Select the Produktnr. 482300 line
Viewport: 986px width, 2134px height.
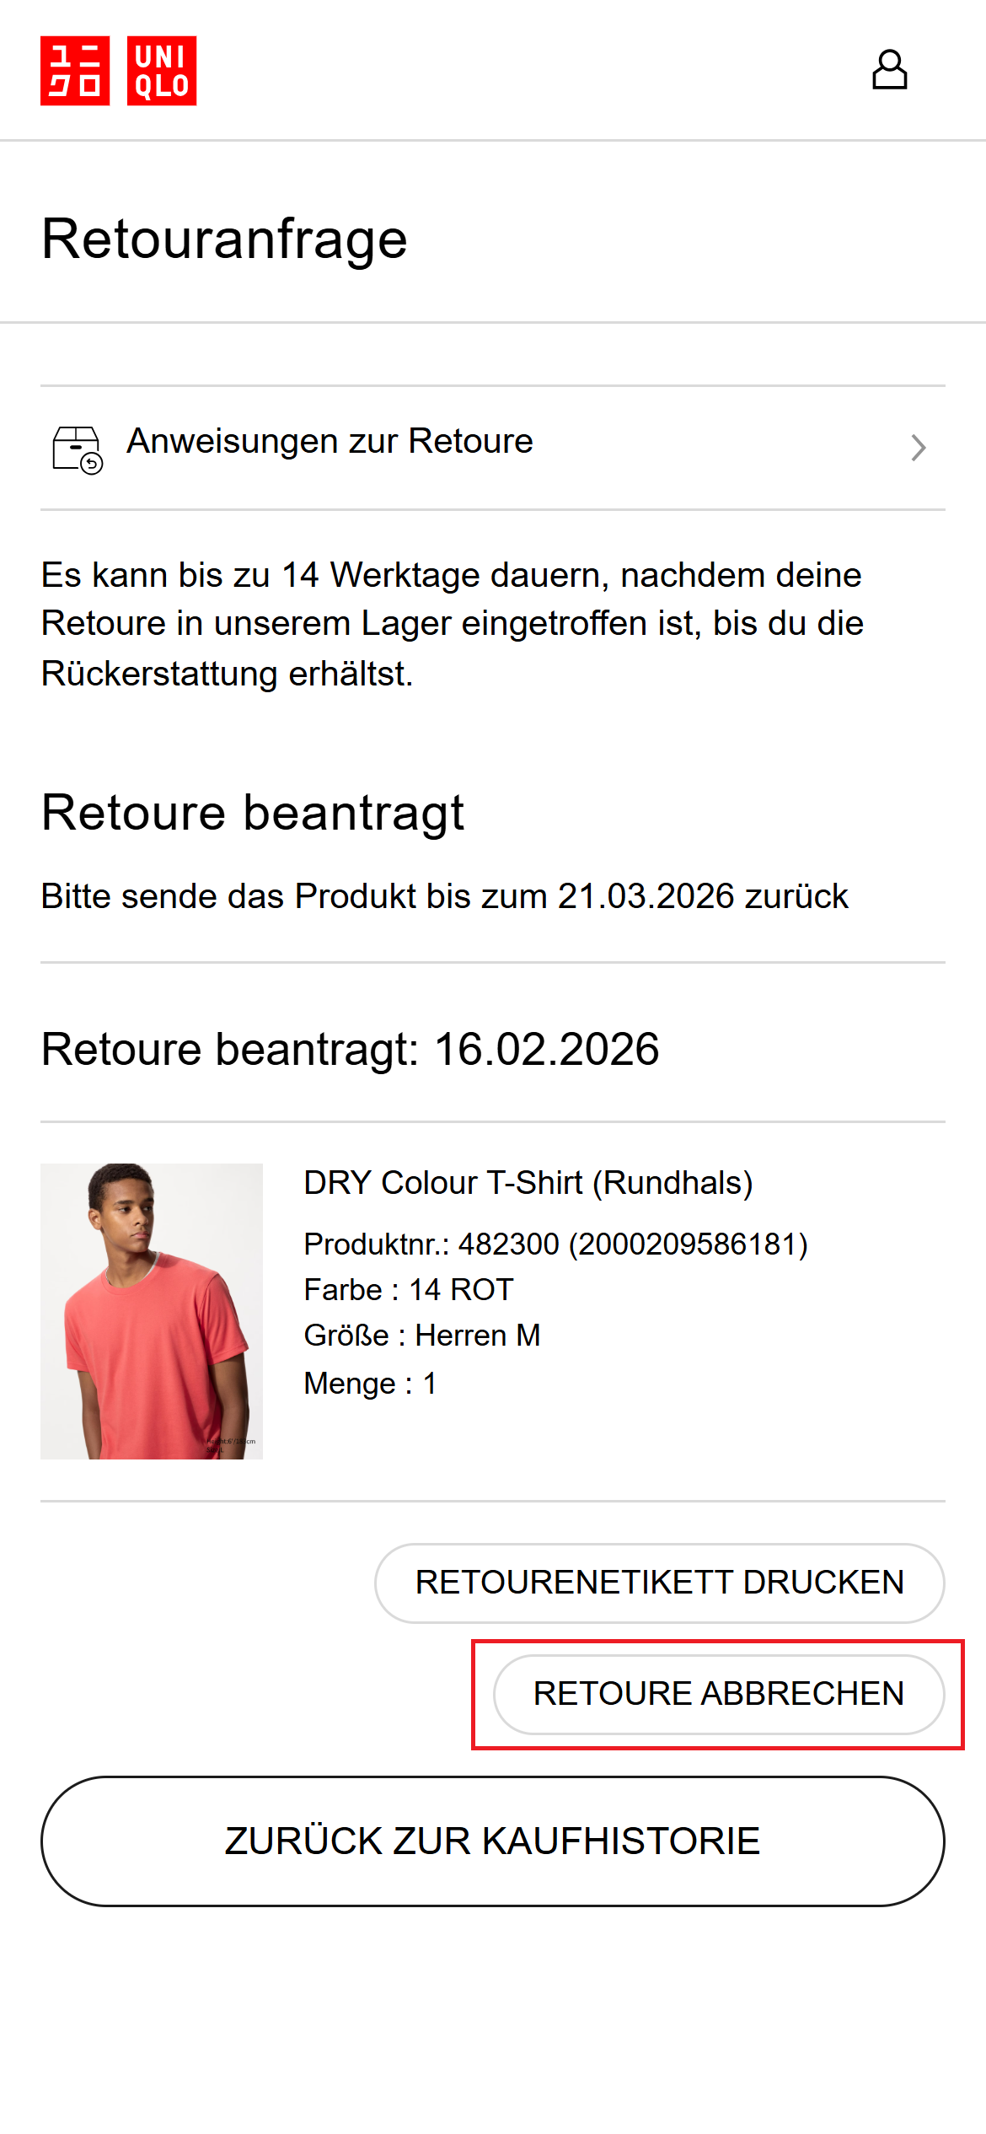[555, 1244]
